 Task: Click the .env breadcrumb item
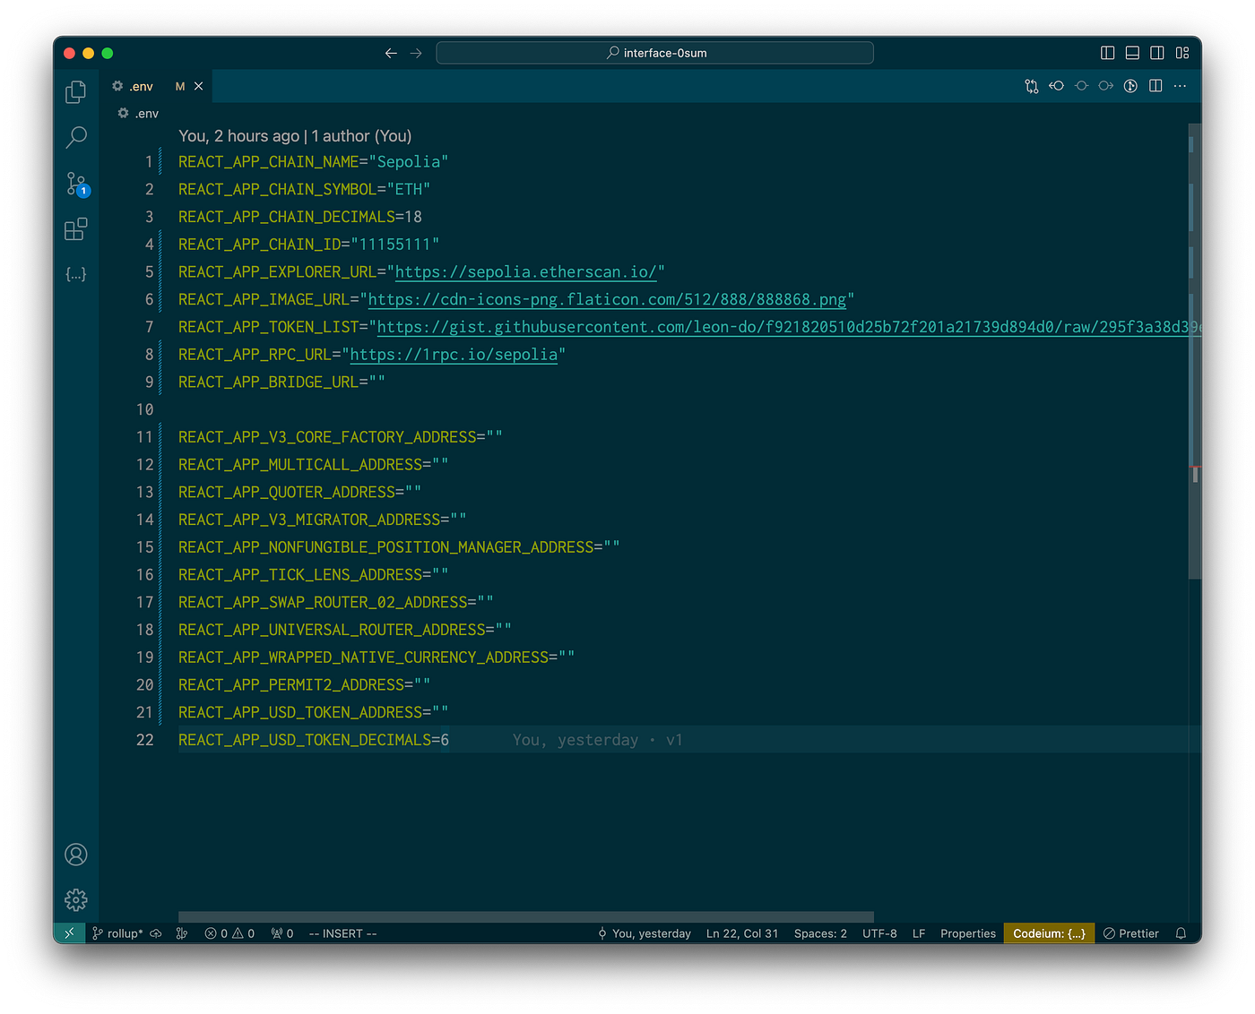click(138, 113)
